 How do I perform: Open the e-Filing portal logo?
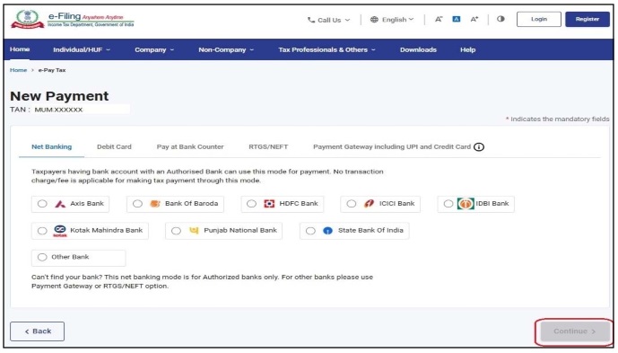pos(72,19)
